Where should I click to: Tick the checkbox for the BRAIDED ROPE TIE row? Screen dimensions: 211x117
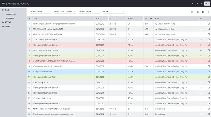pyautogui.click(x=209, y=61)
